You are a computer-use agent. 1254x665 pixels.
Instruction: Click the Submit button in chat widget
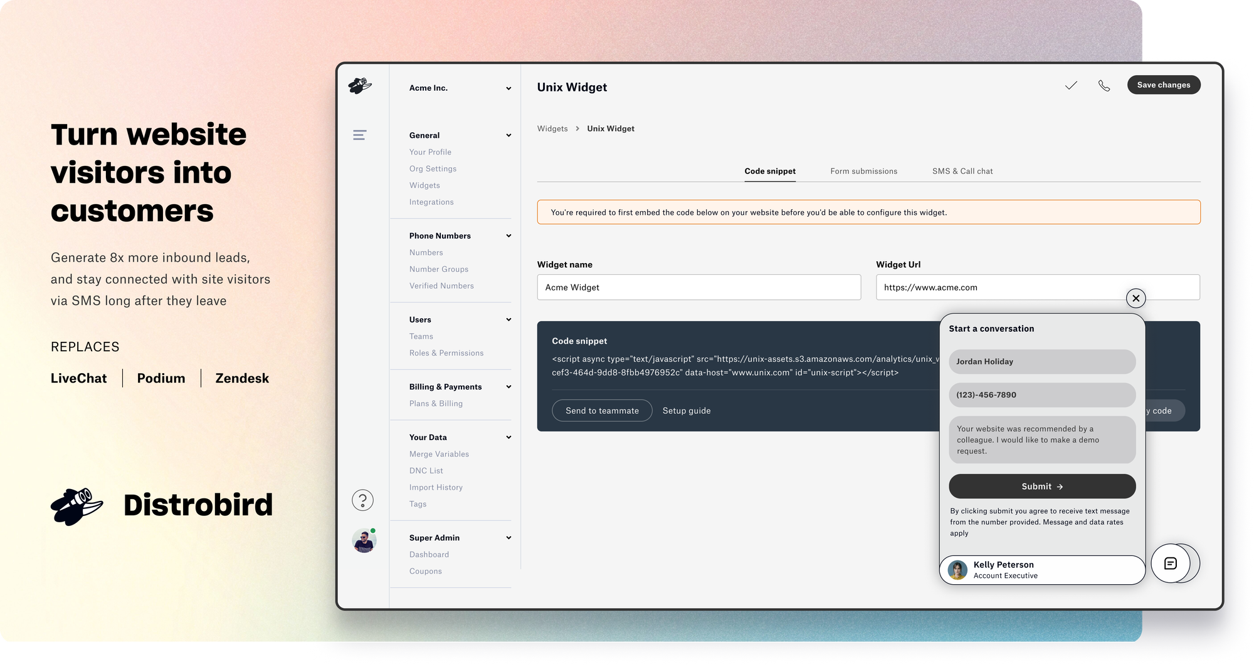[x=1042, y=487]
